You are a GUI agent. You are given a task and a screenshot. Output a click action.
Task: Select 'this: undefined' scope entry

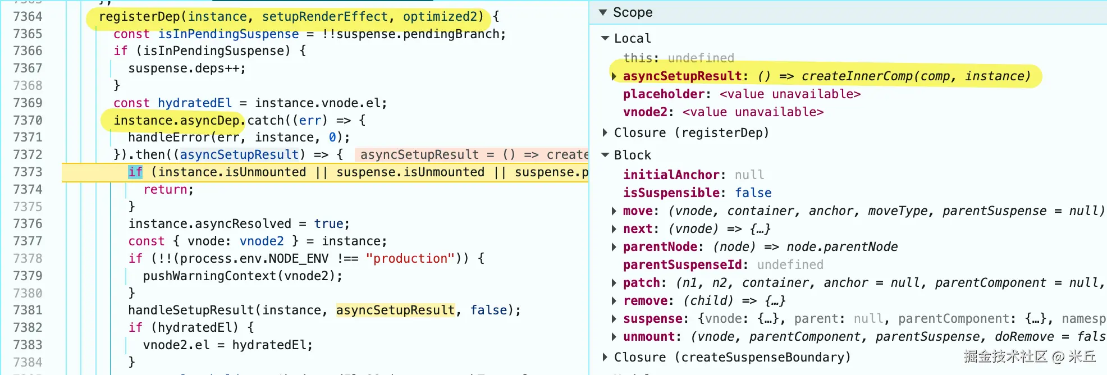[x=679, y=58]
